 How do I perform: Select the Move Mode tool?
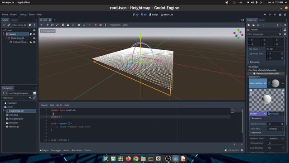tap(47, 25)
